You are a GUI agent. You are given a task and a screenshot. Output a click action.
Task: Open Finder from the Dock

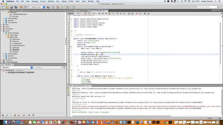[5, 122]
